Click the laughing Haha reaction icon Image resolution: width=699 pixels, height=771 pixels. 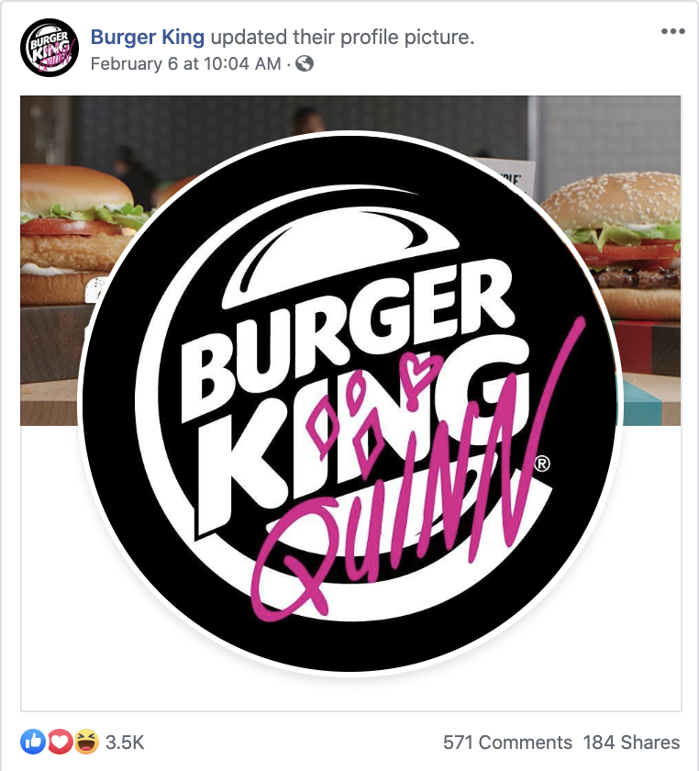coord(86,742)
